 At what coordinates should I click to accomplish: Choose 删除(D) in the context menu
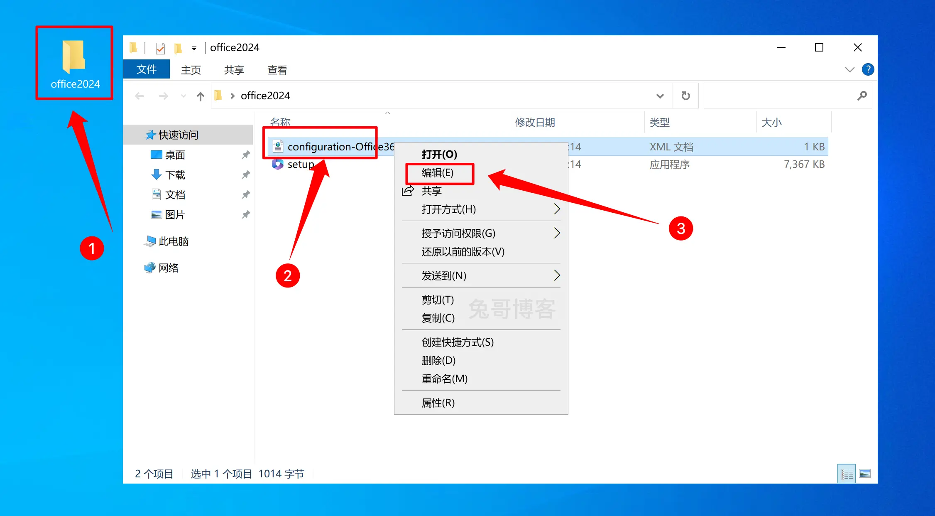pos(481,360)
